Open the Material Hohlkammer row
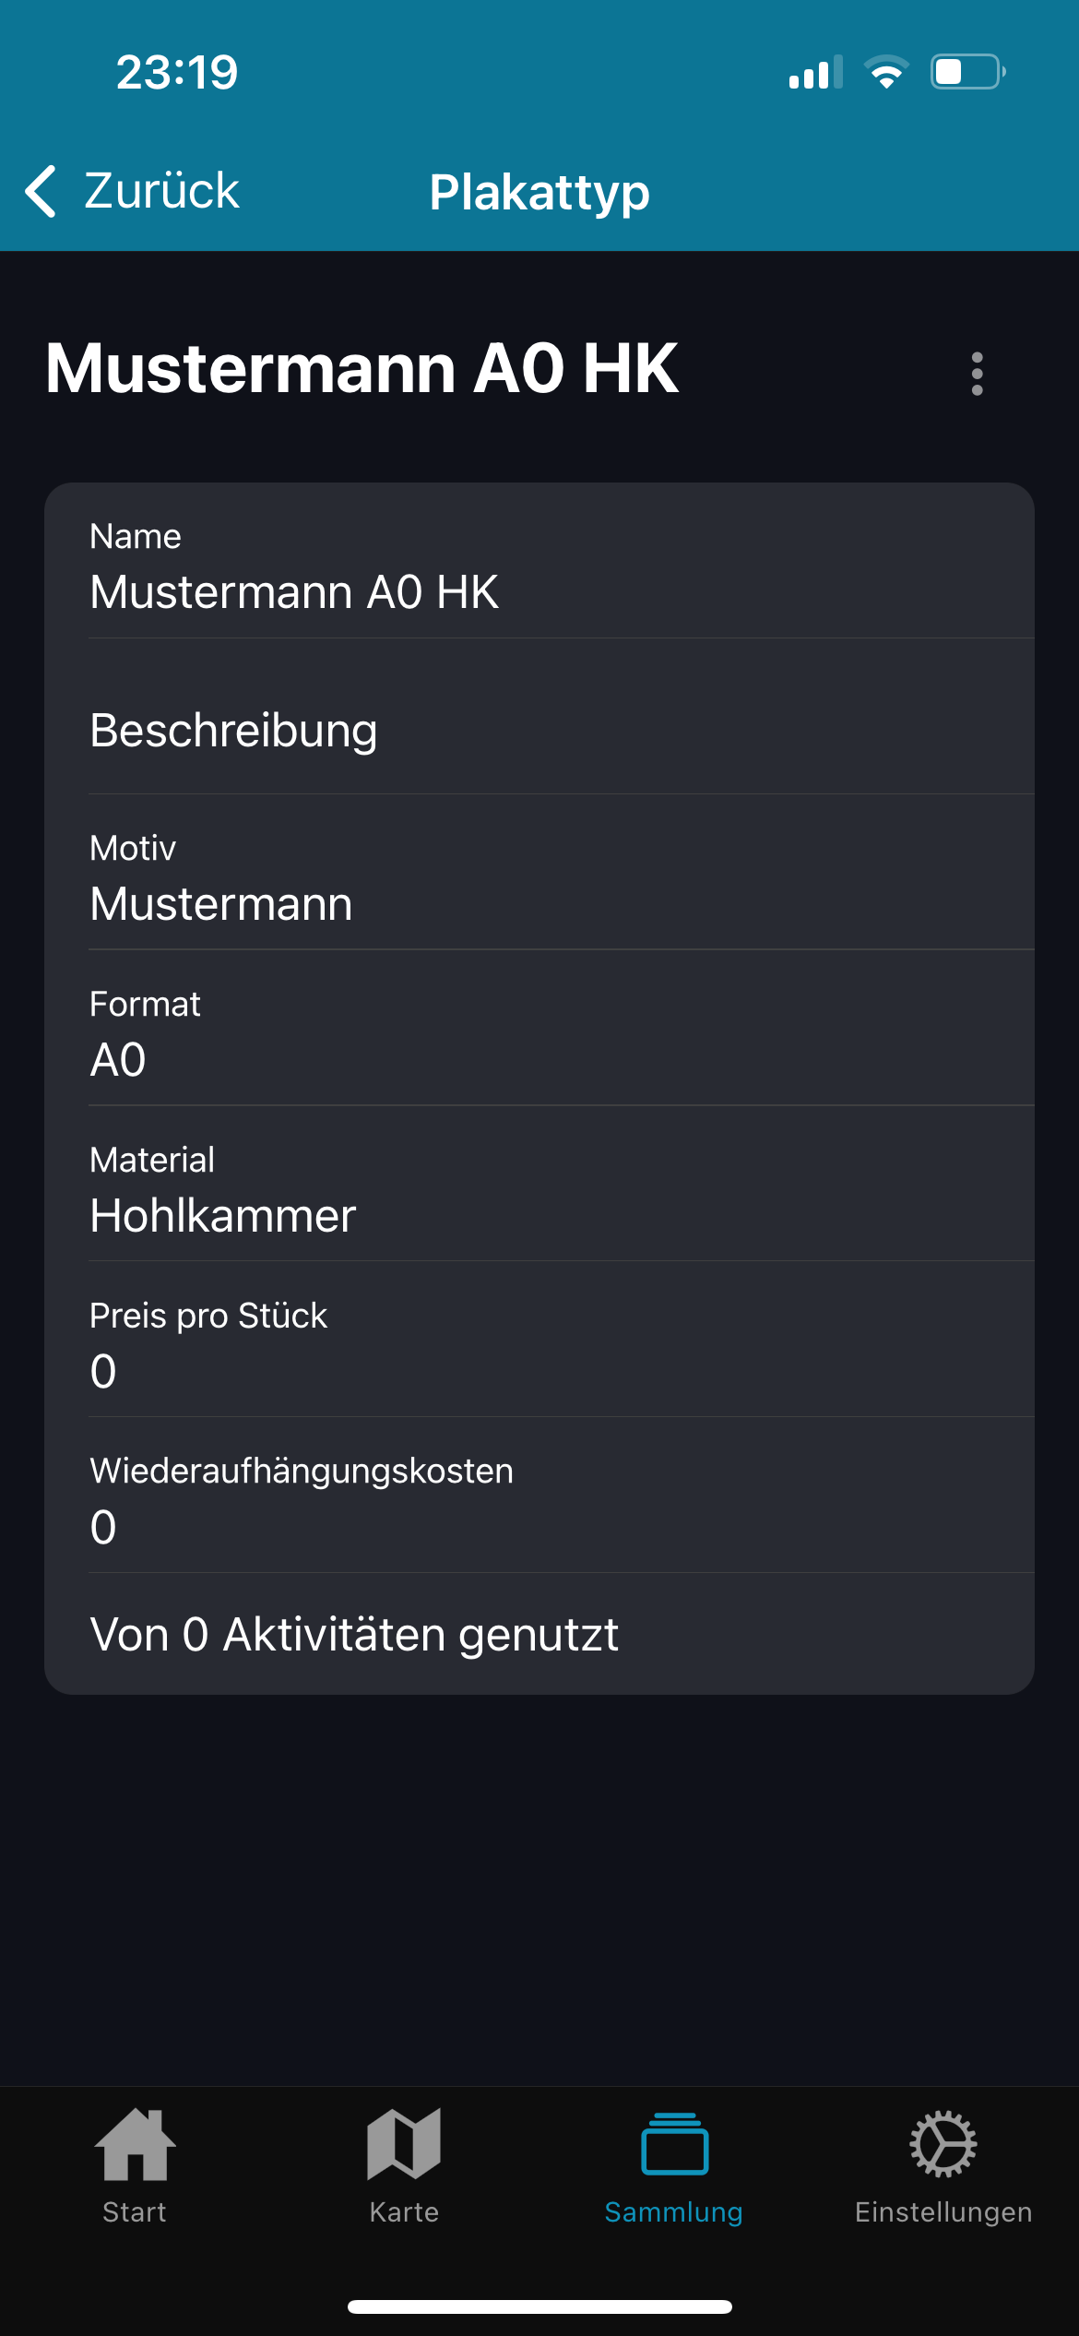Image resolution: width=1079 pixels, height=2336 pixels. coord(539,1190)
